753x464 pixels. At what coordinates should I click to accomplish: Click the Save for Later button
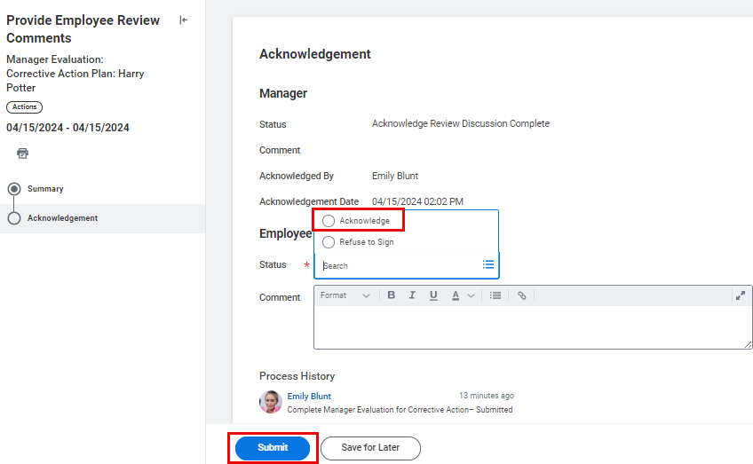point(370,448)
